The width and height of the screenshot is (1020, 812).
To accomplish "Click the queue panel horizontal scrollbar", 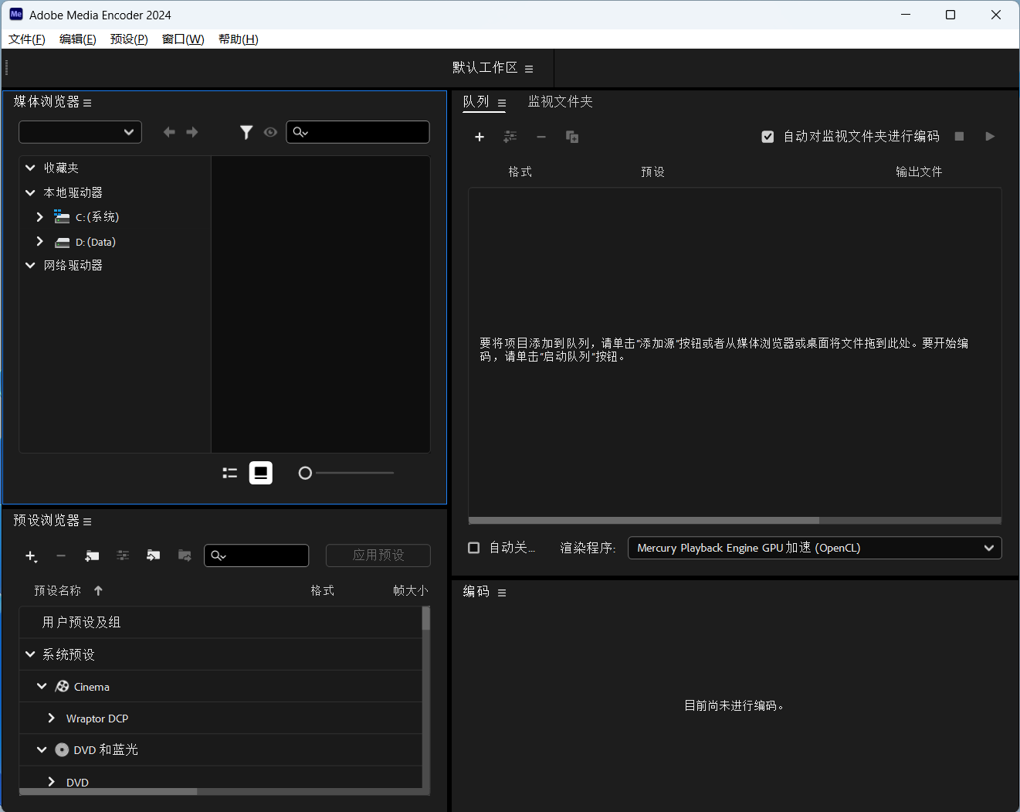I will [x=644, y=521].
